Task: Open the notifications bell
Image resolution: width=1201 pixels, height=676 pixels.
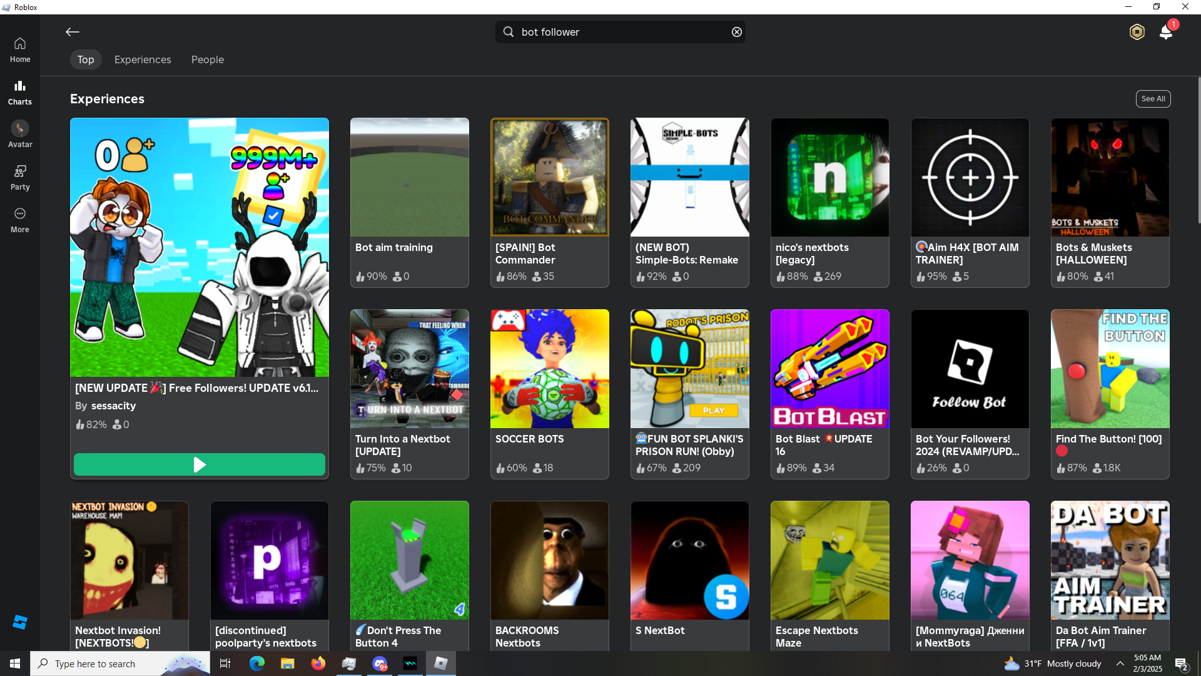Action: pyautogui.click(x=1166, y=32)
